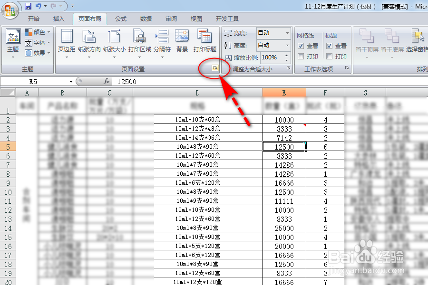Open the theme 颜色 colors menu
428x285 pixels.
point(38,32)
